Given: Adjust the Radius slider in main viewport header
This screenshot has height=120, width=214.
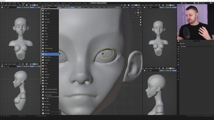Looking at the screenshot, I should [x=63, y=7].
